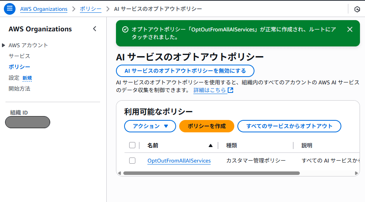Go to ポリシー breadcrumb link
Image resolution: width=365 pixels, height=202 pixels.
click(90, 9)
